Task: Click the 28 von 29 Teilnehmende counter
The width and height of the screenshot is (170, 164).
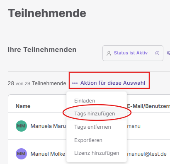Action: pos(37,83)
